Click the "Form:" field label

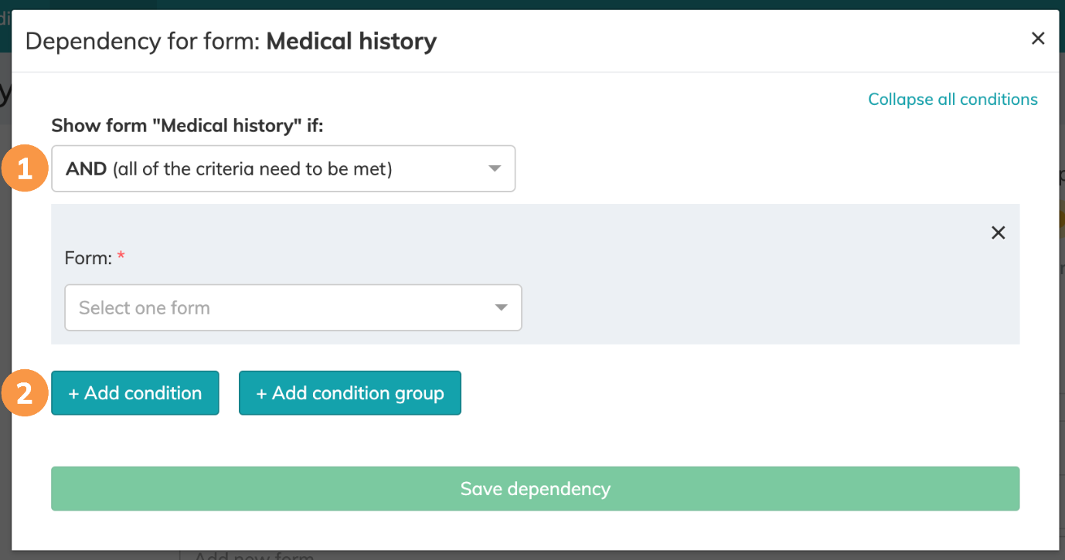(x=89, y=258)
